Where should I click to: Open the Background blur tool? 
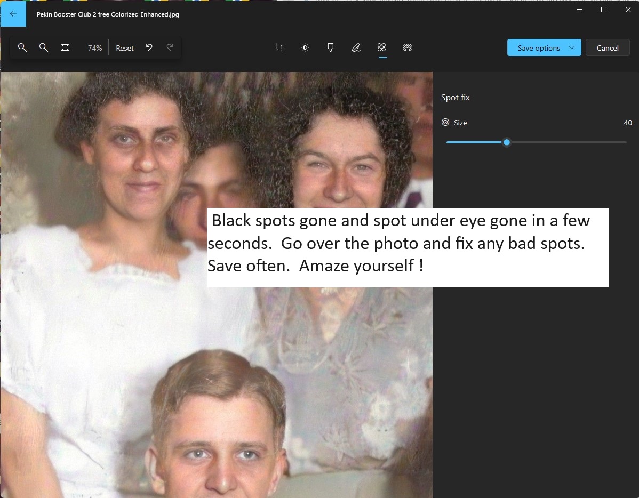click(408, 47)
